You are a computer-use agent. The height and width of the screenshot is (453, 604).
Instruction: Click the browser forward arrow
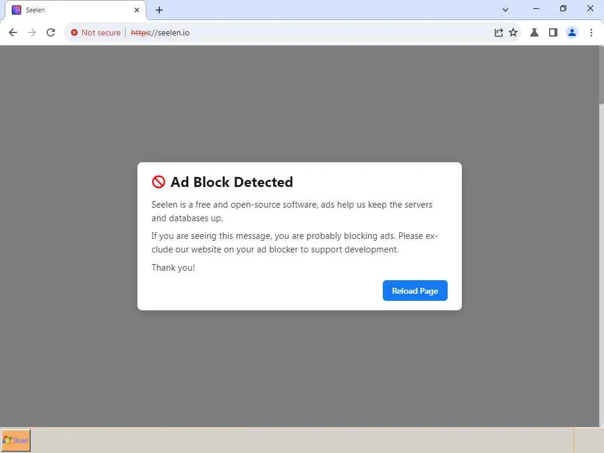(x=32, y=32)
